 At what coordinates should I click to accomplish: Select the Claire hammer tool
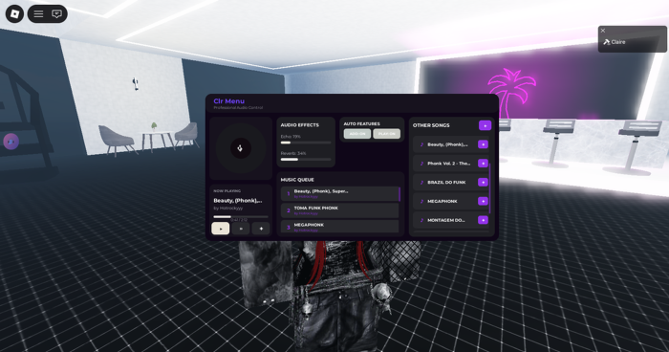(x=615, y=42)
